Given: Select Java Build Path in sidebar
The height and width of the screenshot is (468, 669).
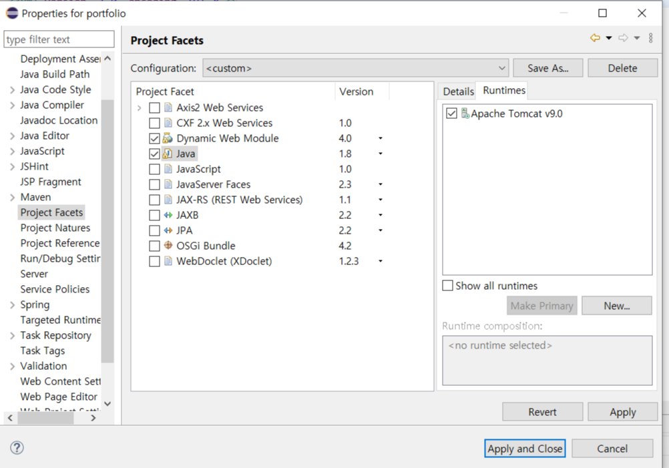Looking at the screenshot, I should coord(55,74).
